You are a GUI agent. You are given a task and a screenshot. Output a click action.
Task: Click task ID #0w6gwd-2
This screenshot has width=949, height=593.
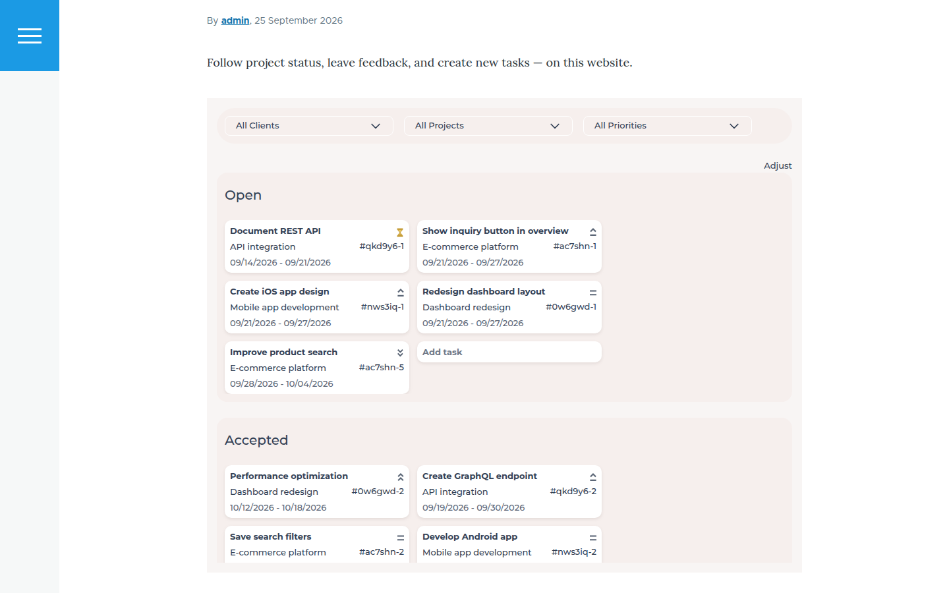[x=378, y=491]
